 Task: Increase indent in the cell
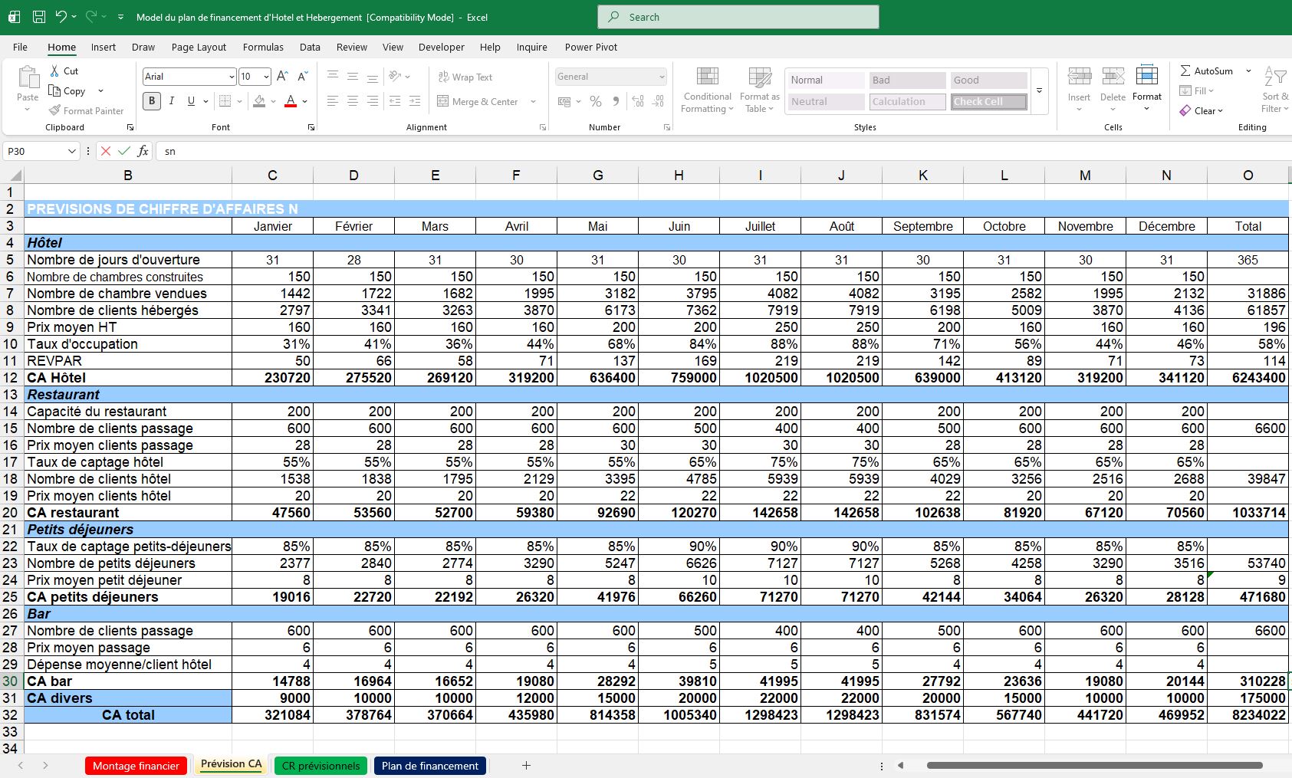tap(415, 101)
